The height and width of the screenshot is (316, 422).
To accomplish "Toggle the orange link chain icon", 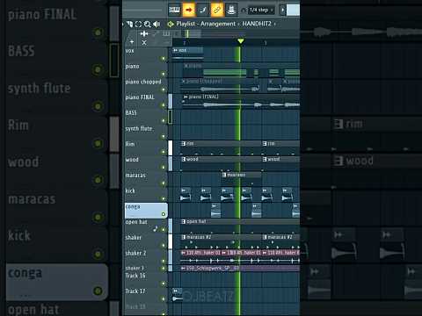I will tap(217, 10).
